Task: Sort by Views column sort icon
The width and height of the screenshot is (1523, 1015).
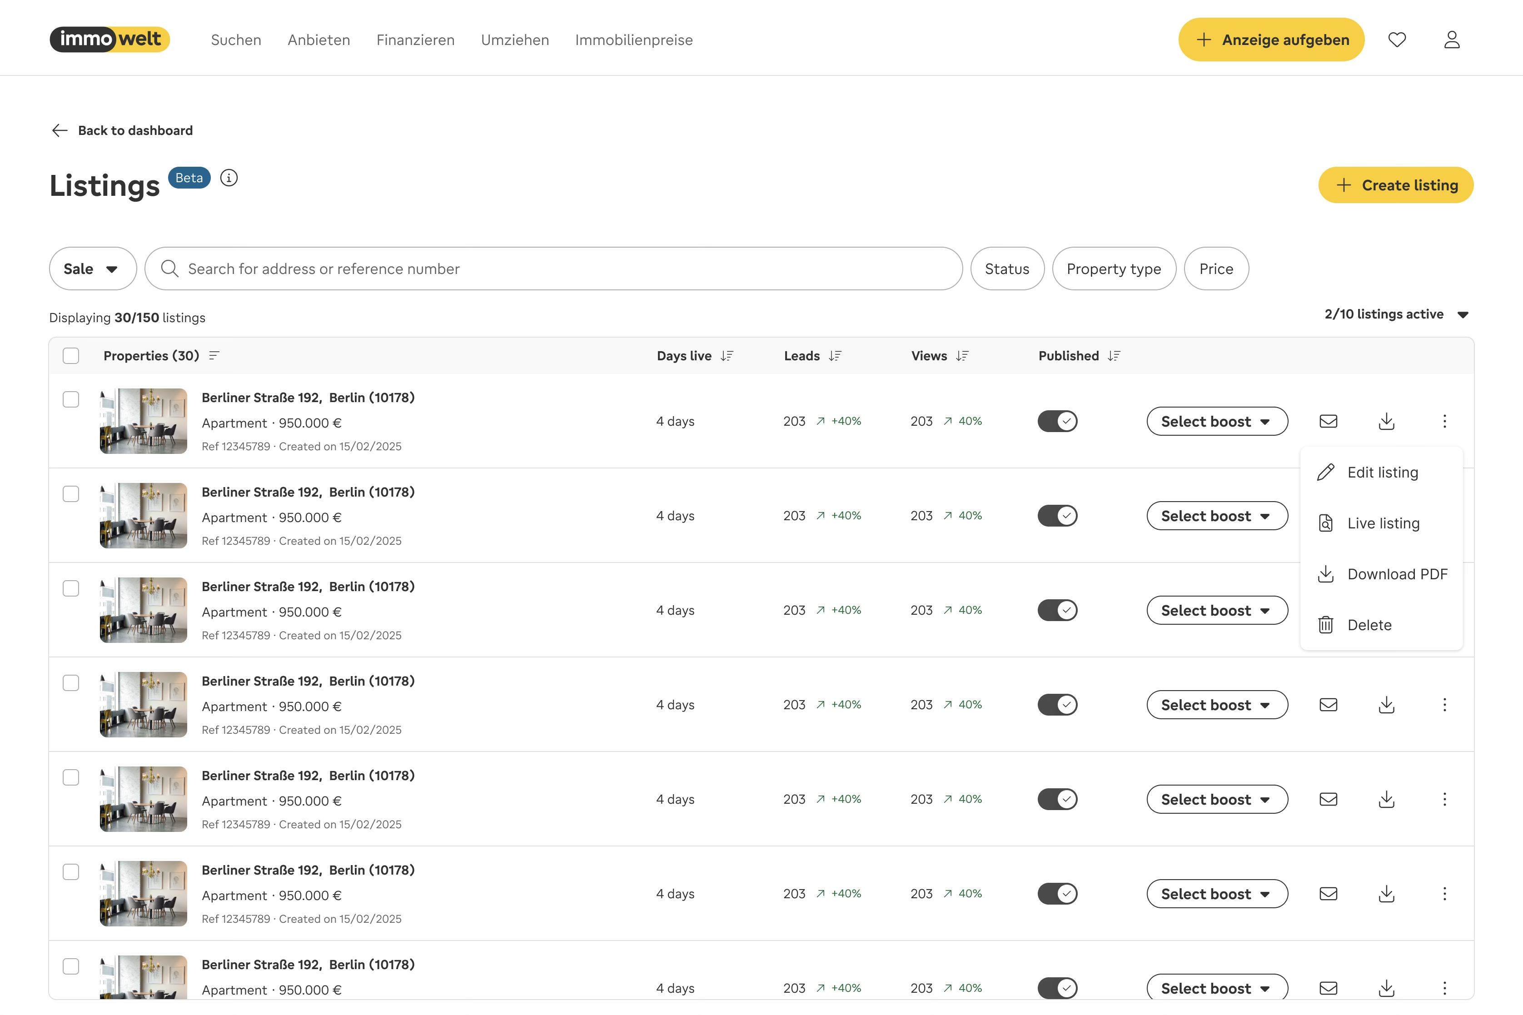Action: tap(962, 356)
